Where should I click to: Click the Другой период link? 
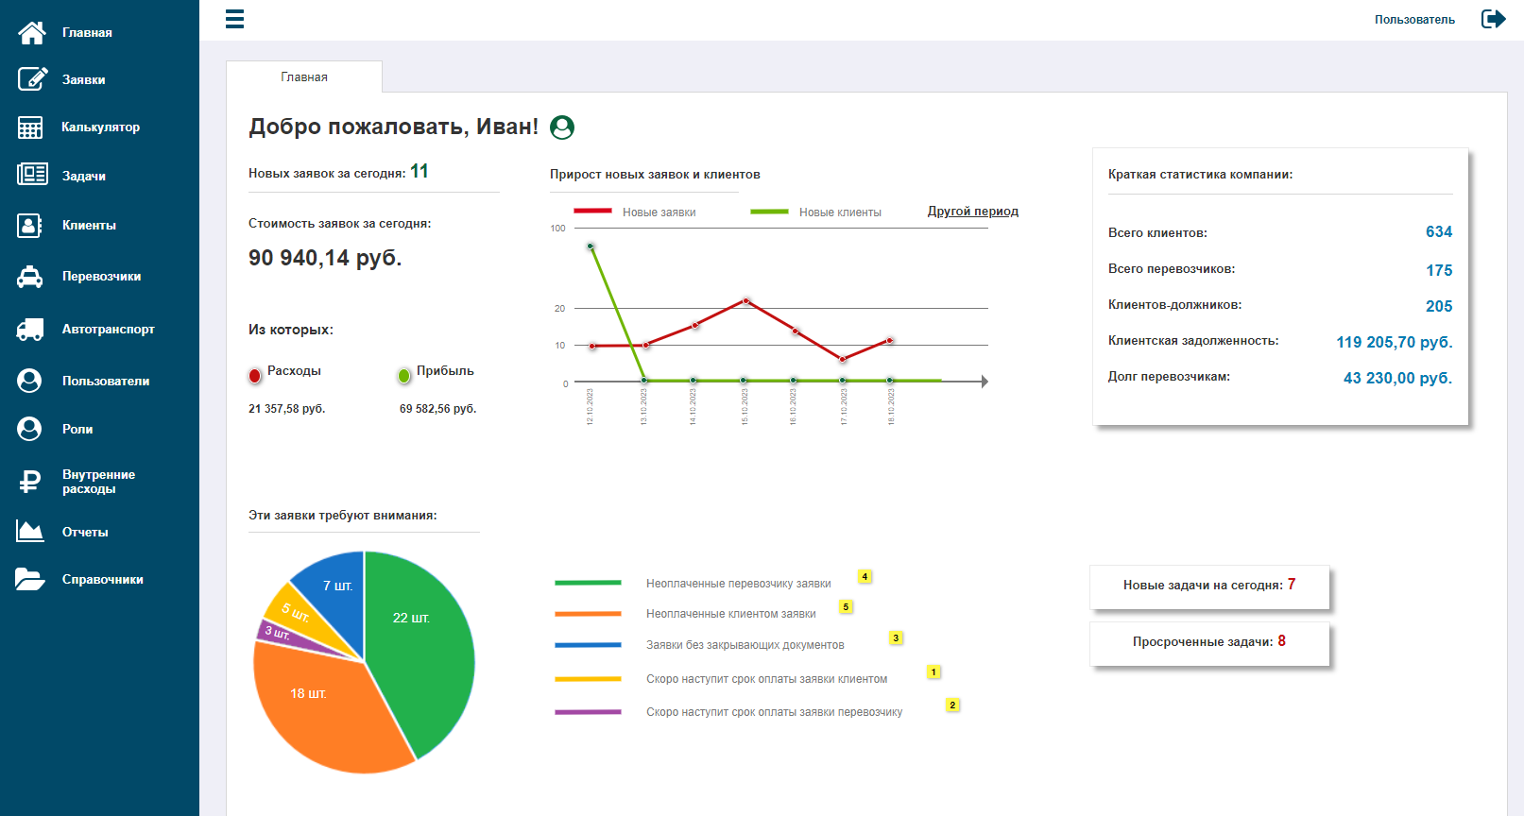(x=973, y=212)
